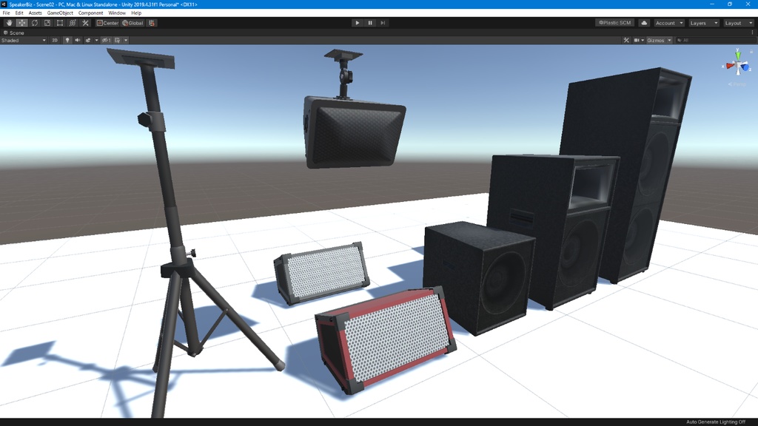Screen dimensions: 758x426
Task: Select the Rotate tool
Action: pos(34,23)
